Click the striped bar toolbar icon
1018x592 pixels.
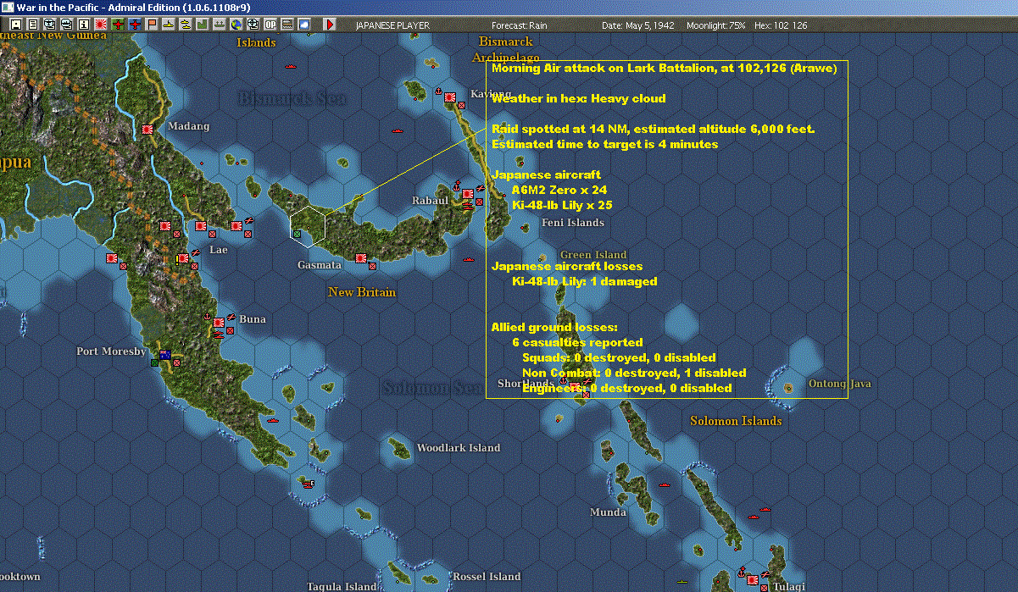pos(287,25)
